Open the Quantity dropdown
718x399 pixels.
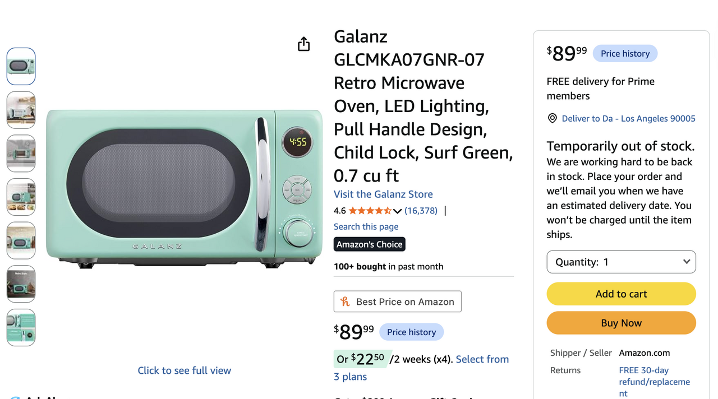coord(622,262)
